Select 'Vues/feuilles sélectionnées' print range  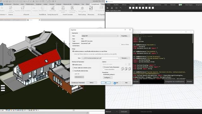[73, 71]
